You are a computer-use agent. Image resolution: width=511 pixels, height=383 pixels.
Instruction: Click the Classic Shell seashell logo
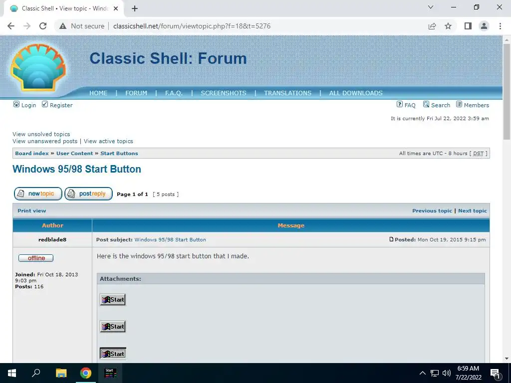point(38,67)
